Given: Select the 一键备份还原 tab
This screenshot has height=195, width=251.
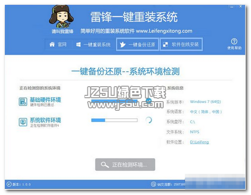Looking at the screenshot, I should pos(138,44).
